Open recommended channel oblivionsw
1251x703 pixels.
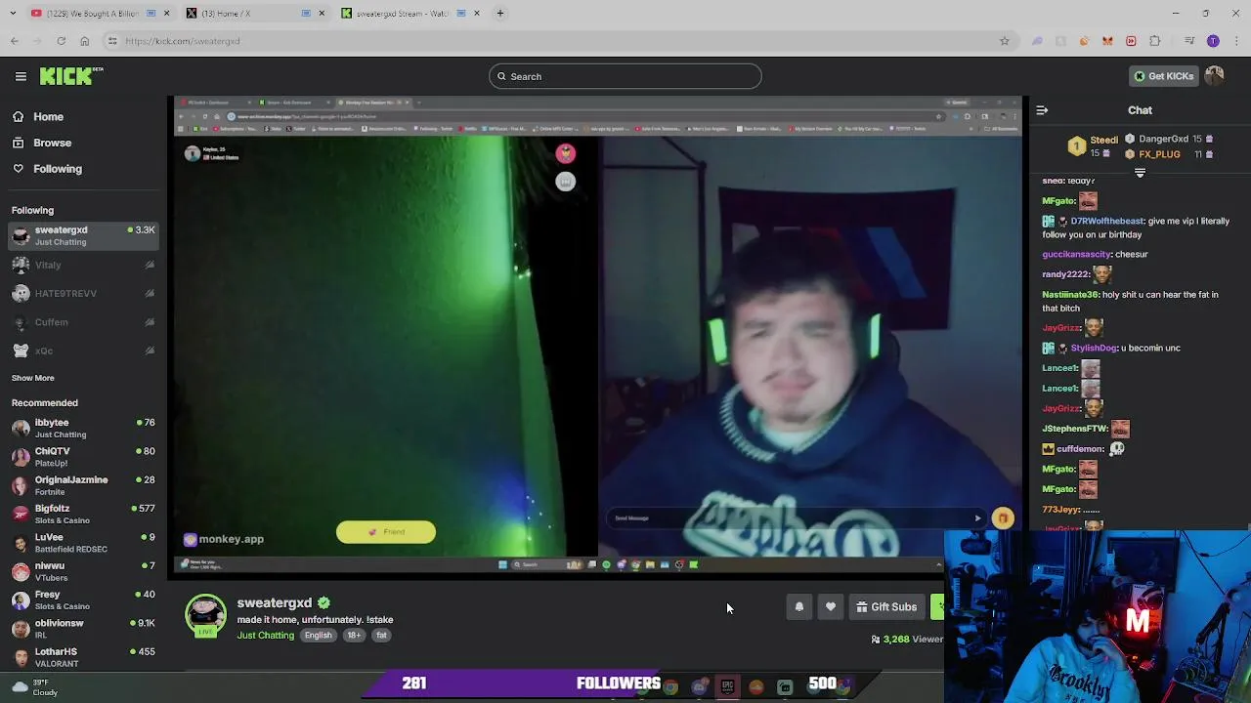tap(83, 628)
